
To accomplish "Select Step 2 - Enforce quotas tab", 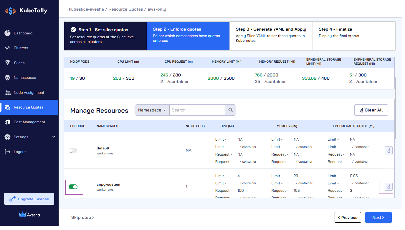I will [x=188, y=36].
